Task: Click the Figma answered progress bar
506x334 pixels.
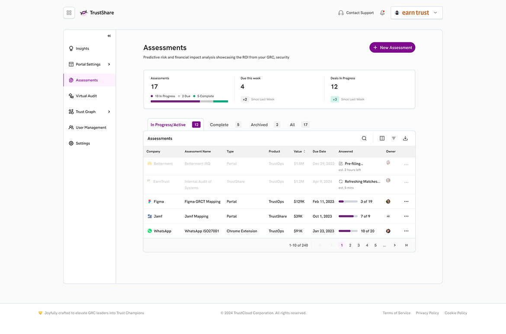Action: point(348,201)
